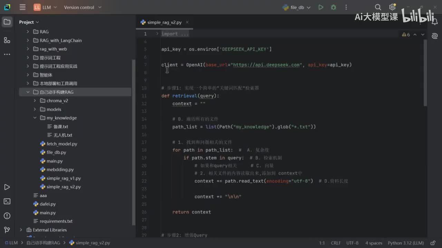Click 自己动手构建RAG breadcrumb in navigation bar
The image size is (442, 248).
pos(43,243)
